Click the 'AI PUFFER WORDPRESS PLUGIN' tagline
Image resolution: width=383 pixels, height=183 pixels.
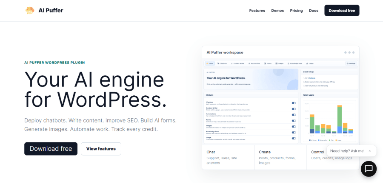click(x=54, y=63)
